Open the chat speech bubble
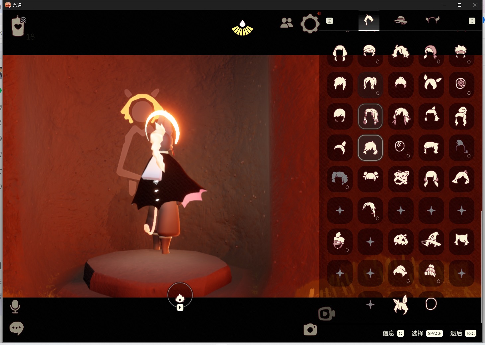485x345 pixels. click(x=17, y=328)
